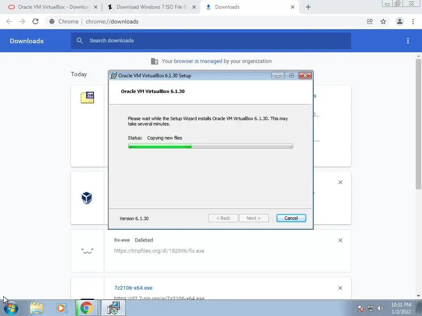Viewport: 422px width, 316px height.
Task: Close the Windows 7 ISO browser tab
Action: (194, 7)
